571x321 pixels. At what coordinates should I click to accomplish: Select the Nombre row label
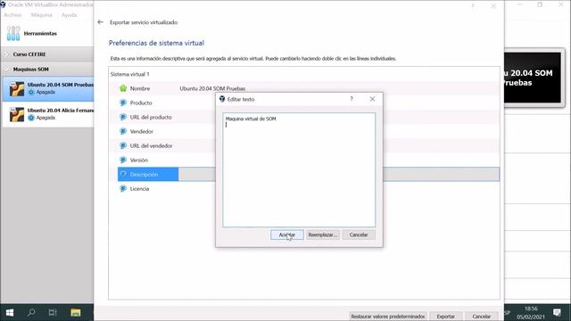pos(140,88)
